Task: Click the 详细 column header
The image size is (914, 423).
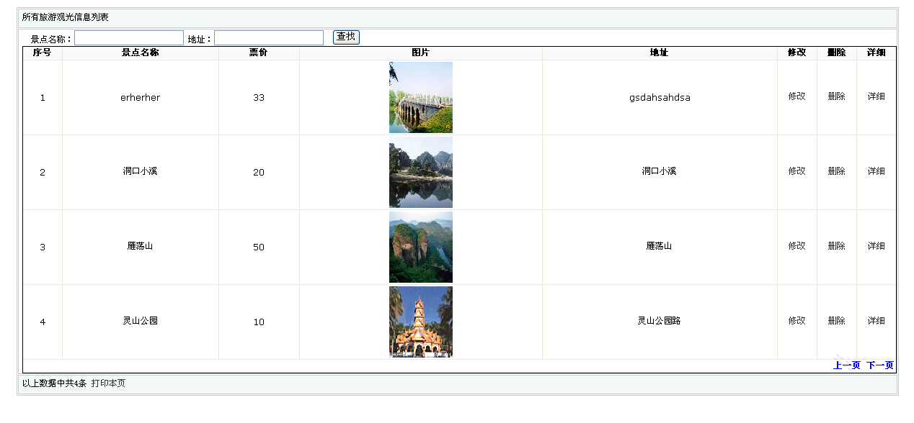Action: pos(877,53)
